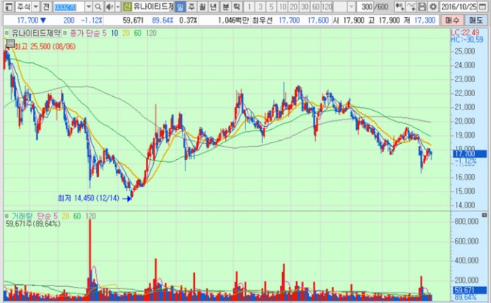Select the 주 (weekly) chart period
This screenshot has width=491, height=303.
pos(191,7)
